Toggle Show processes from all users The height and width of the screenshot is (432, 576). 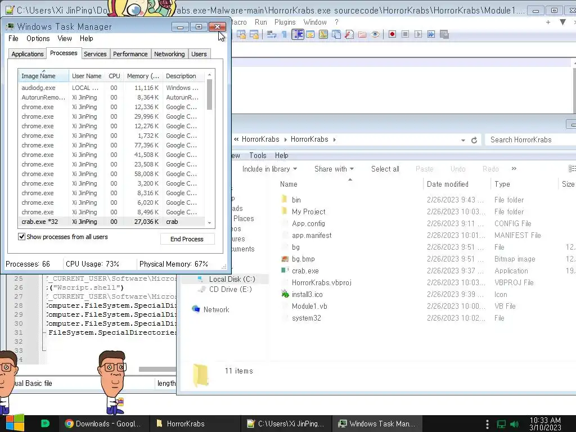pyautogui.click(x=22, y=237)
